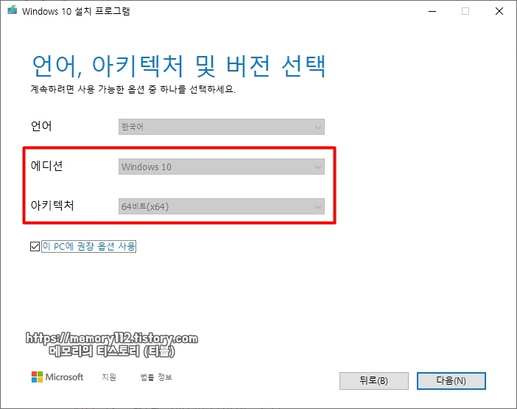517x409 pixels.
Task: Open the 언어 dropdown showing 한국어
Action: (222, 127)
